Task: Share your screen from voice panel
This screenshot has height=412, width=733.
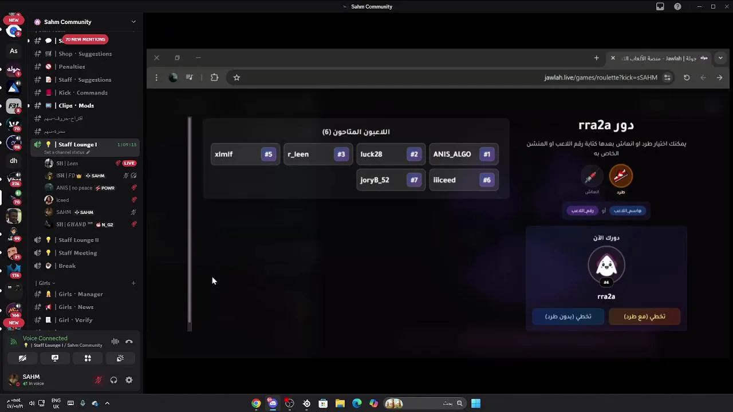Action: pos(55,358)
